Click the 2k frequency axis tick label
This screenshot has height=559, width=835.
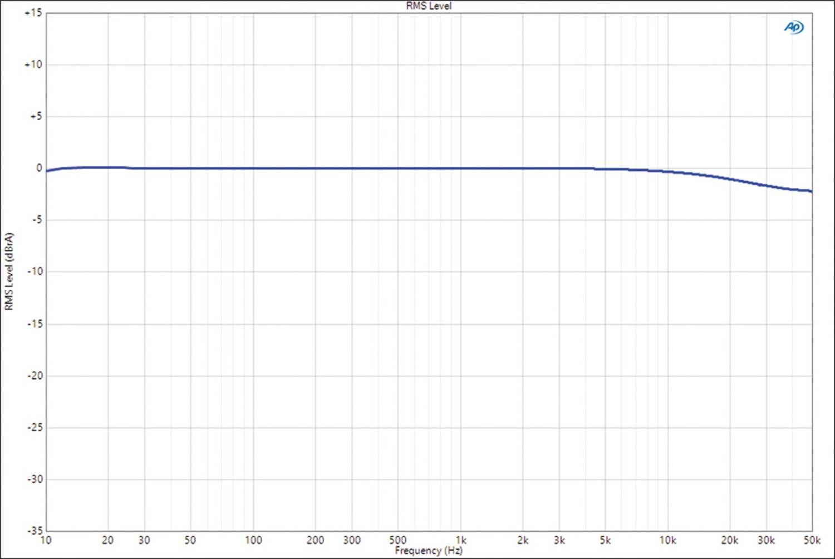point(523,540)
